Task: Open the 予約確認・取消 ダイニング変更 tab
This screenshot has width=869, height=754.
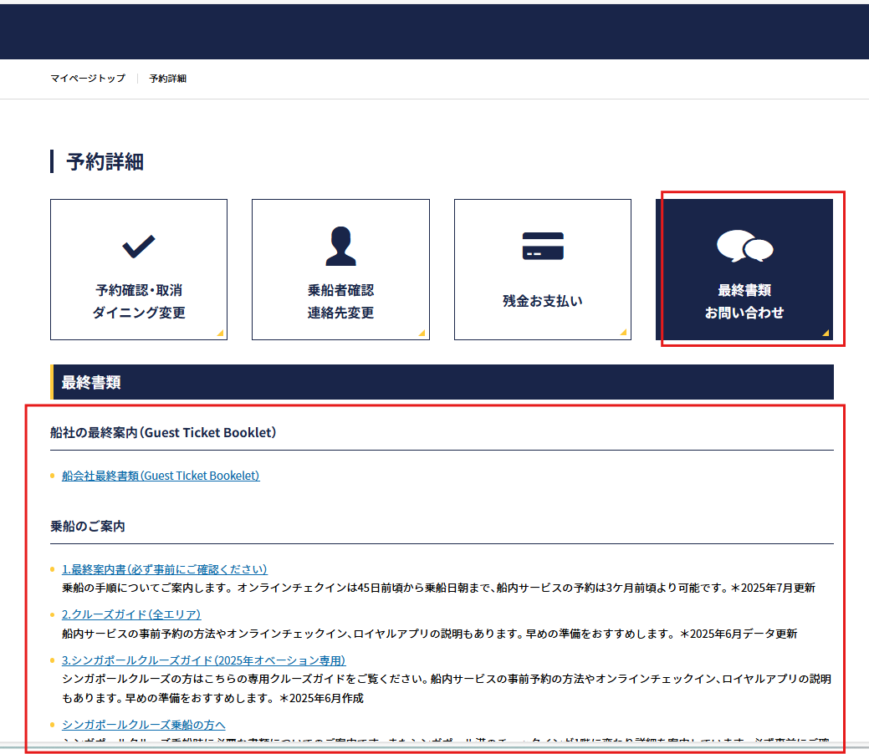Action: pos(139,302)
